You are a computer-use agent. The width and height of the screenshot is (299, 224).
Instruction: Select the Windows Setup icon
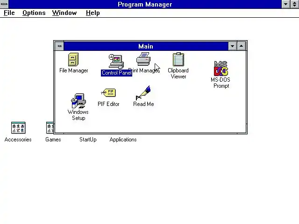click(x=78, y=101)
